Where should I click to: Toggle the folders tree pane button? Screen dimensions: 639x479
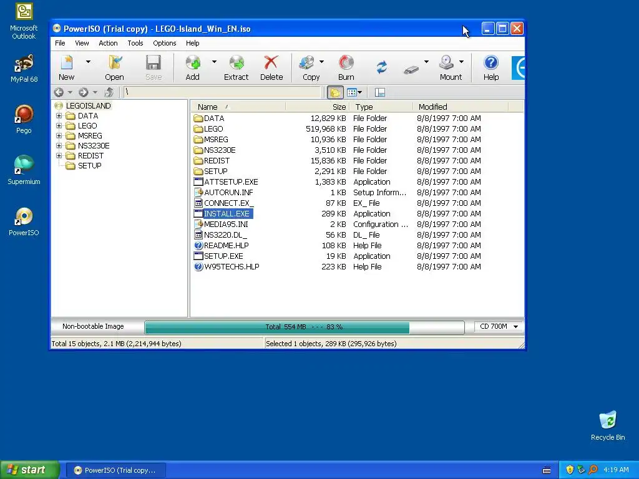pyautogui.click(x=335, y=92)
